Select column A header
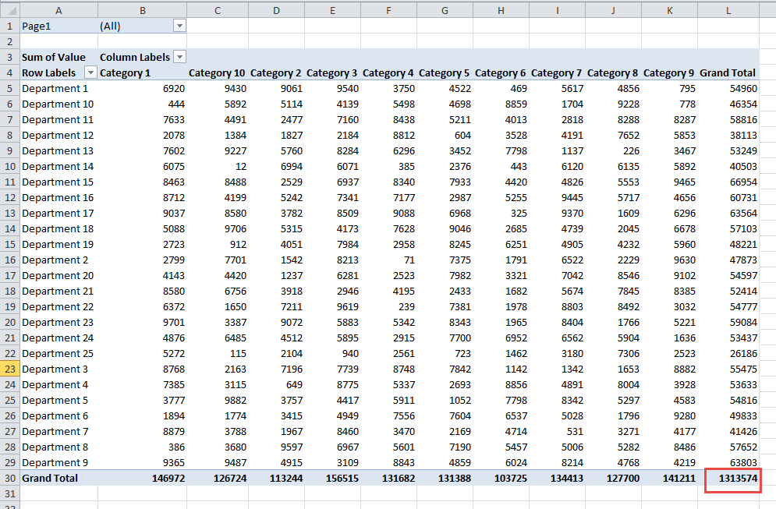 [58, 10]
